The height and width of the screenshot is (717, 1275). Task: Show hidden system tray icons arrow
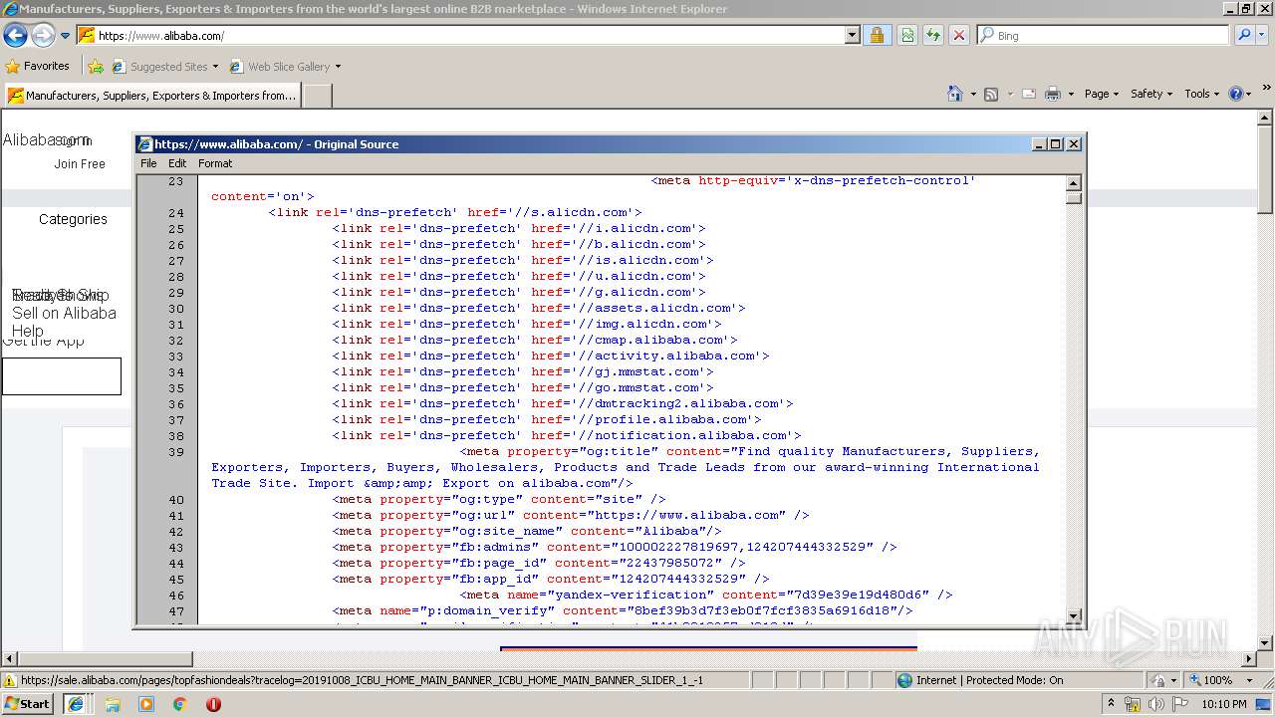(x=1112, y=704)
